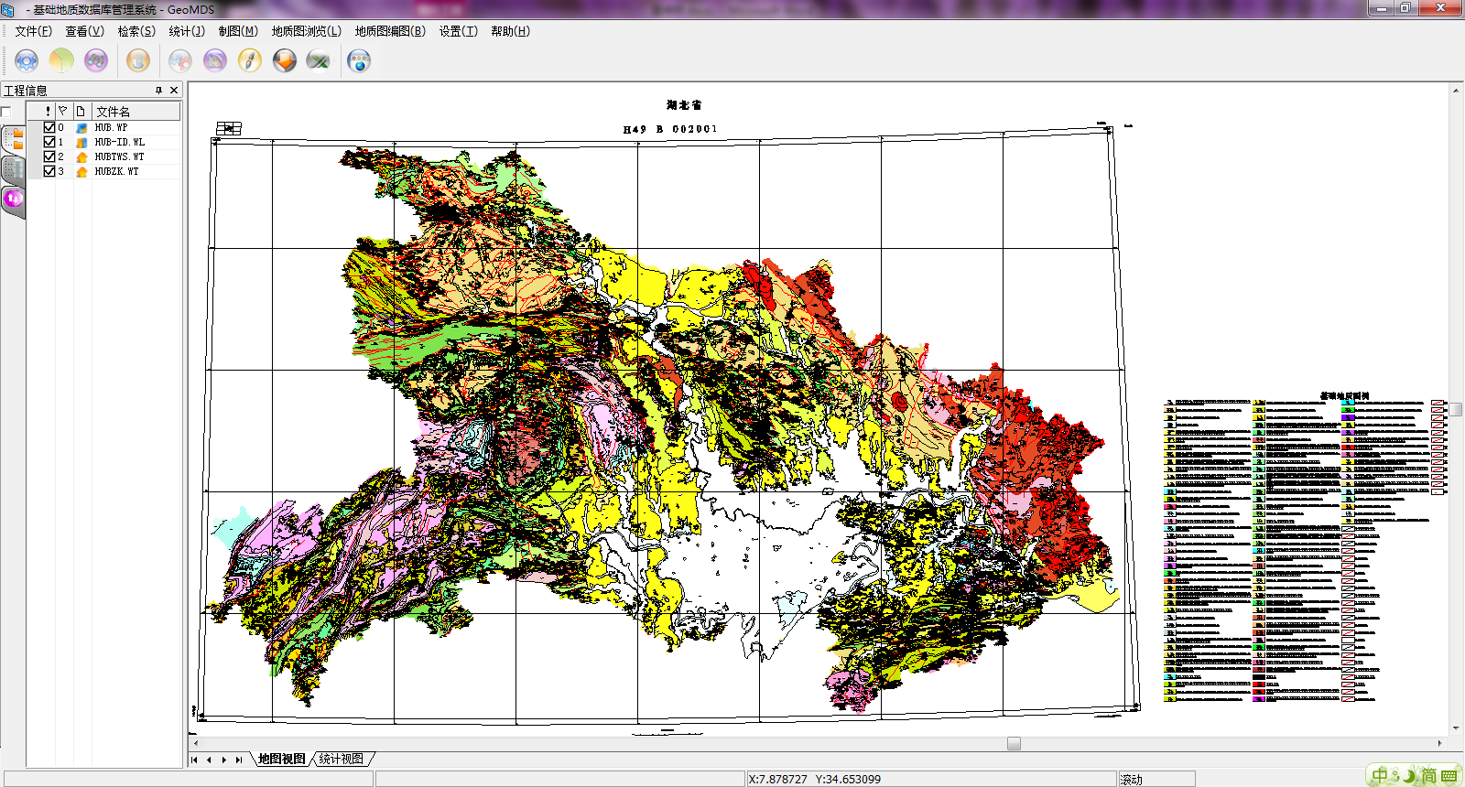Click the globe browser window icon
Image resolution: width=1465 pixels, height=787 pixels.
(x=359, y=61)
